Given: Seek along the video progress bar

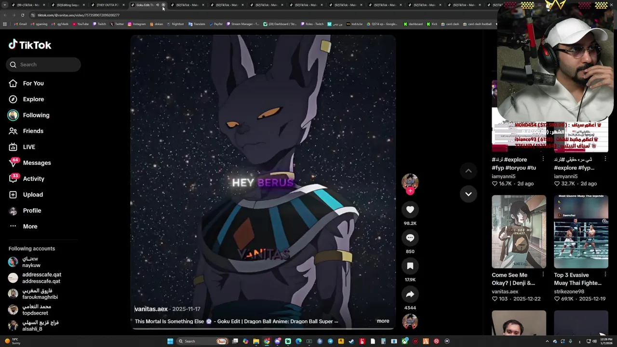Looking at the screenshot, I should point(263,329).
